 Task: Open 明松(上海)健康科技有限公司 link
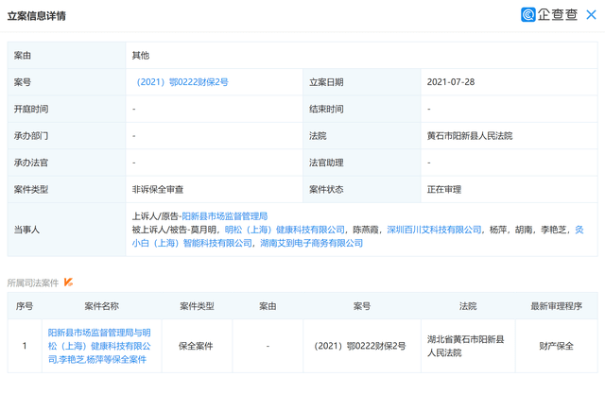tap(285, 230)
